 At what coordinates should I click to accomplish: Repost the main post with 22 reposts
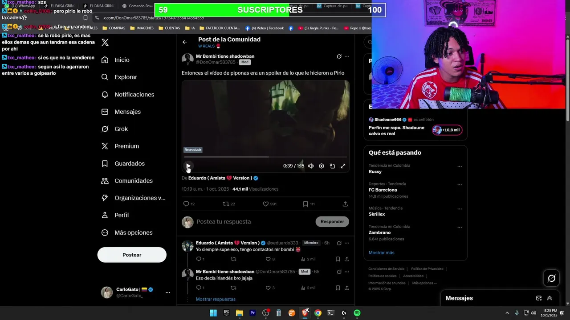[228, 204]
